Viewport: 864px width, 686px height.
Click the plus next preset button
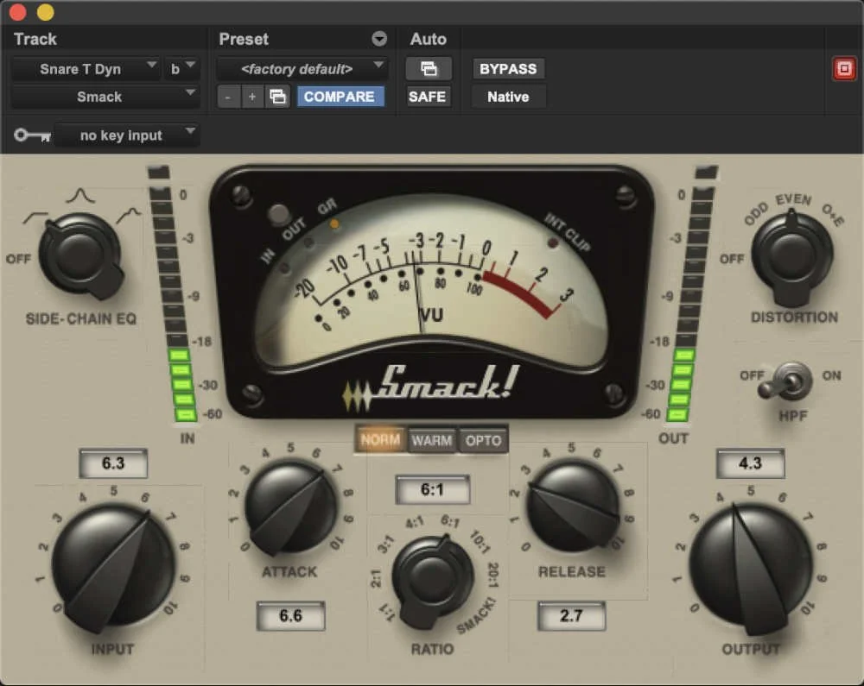[251, 97]
